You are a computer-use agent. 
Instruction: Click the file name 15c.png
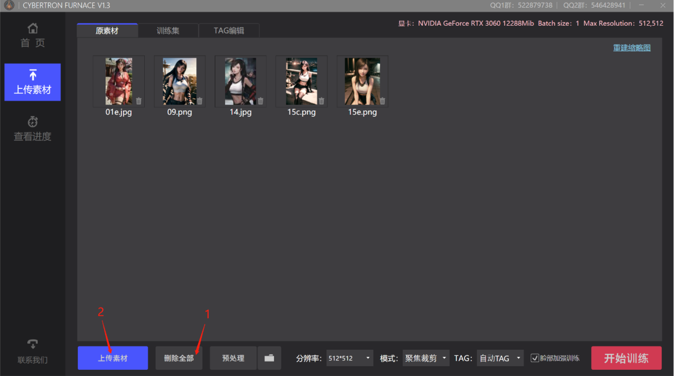[301, 112]
